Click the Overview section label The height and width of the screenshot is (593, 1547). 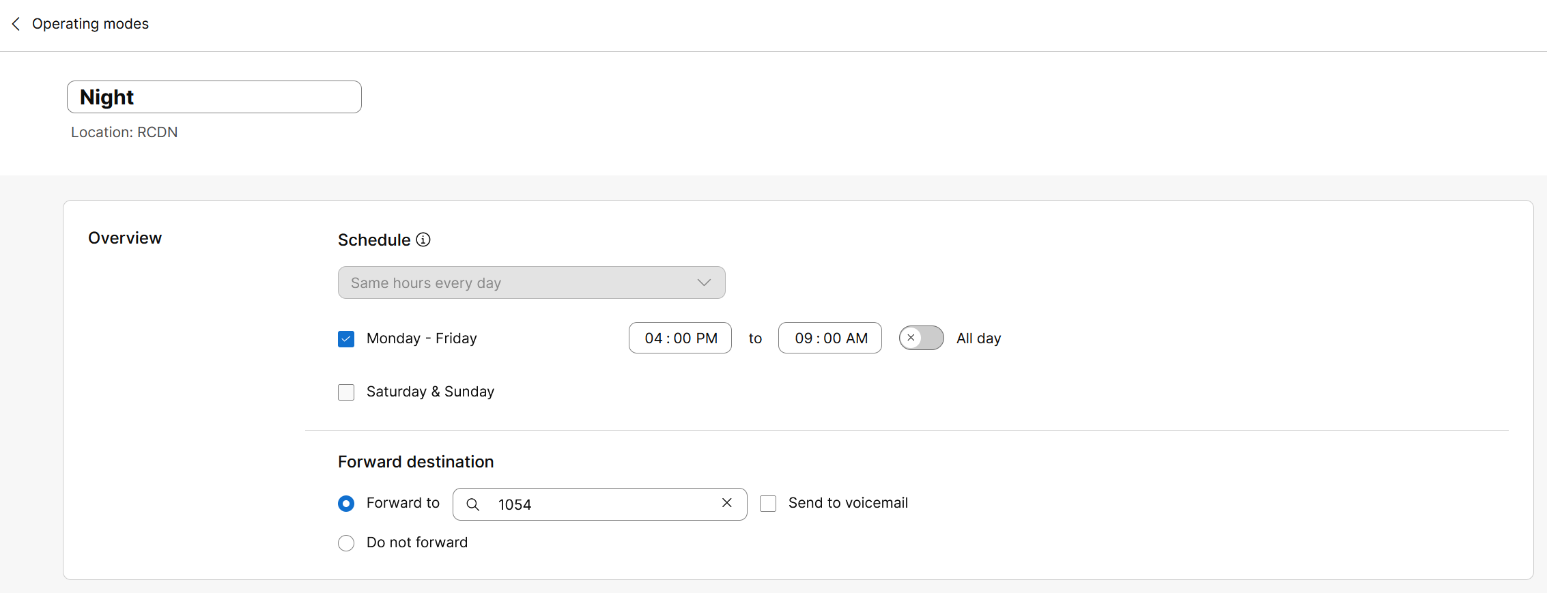click(125, 238)
